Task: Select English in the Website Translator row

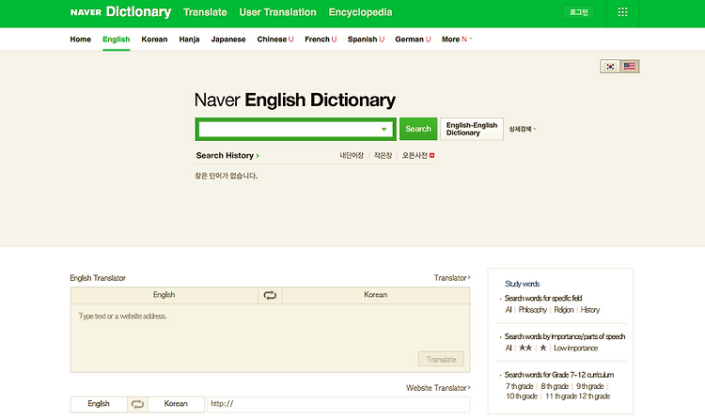Action: point(99,404)
